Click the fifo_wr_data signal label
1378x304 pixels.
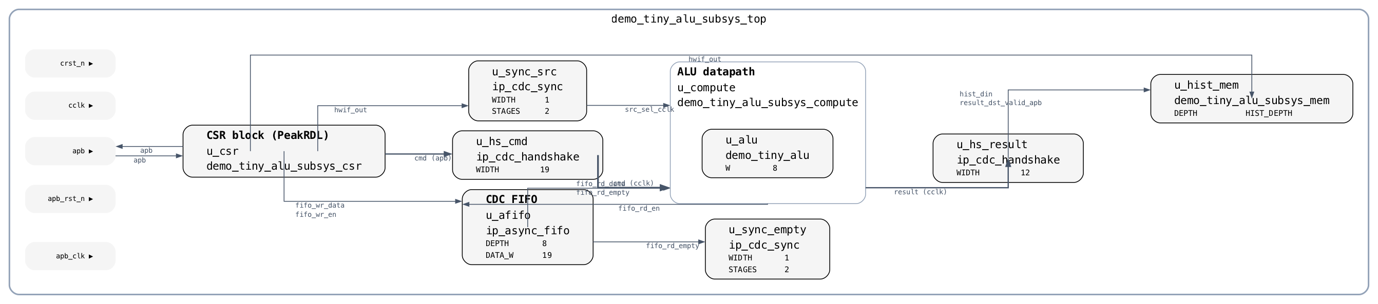point(320,205)
